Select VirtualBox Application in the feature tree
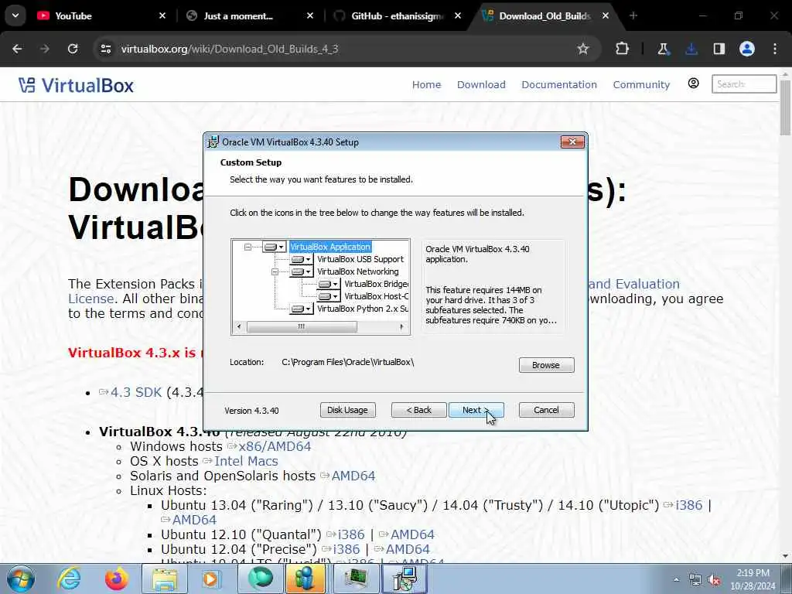 point(330,247)
